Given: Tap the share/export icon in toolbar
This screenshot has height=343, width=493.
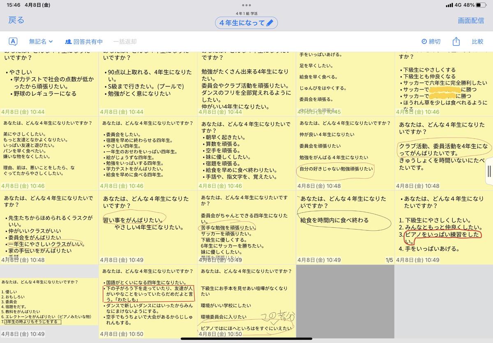Looking at the screenshot, I should tap(456, 42).
